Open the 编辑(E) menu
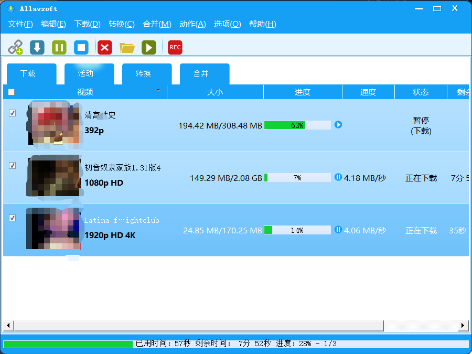The image size is (472, 354). click(53, 24)
